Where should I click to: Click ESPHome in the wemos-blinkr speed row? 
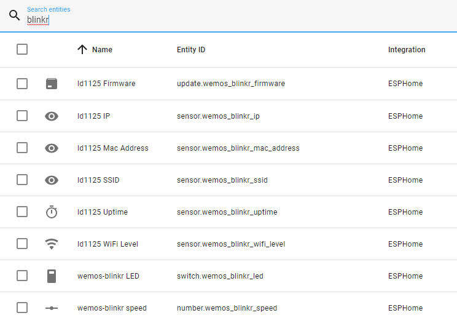(405, 308)
